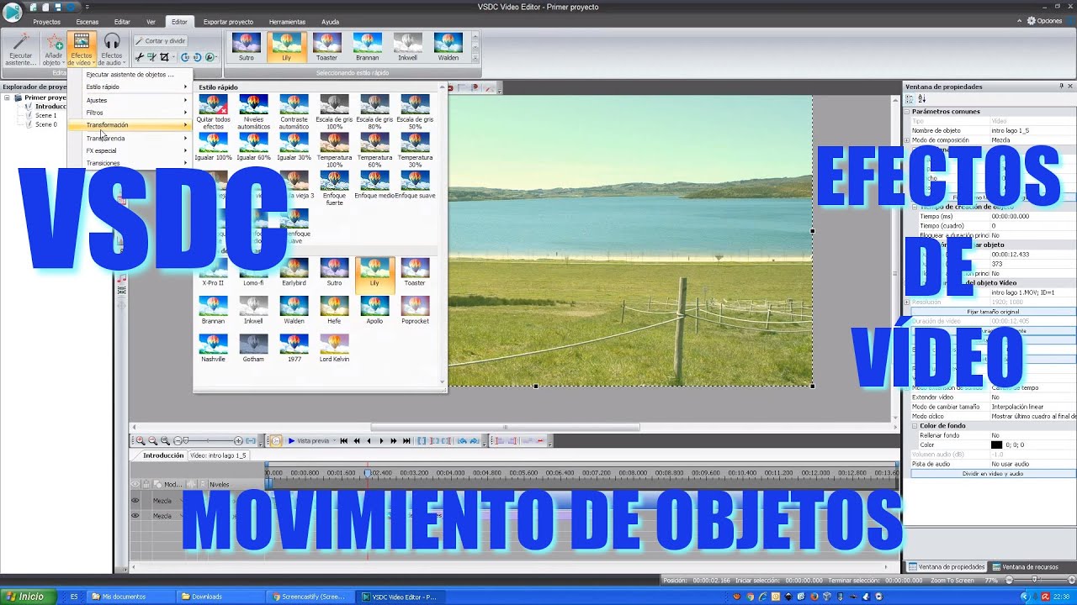Collapse the Parámetros comunes section
1077x605 pixels.
[x=908, y=111]
